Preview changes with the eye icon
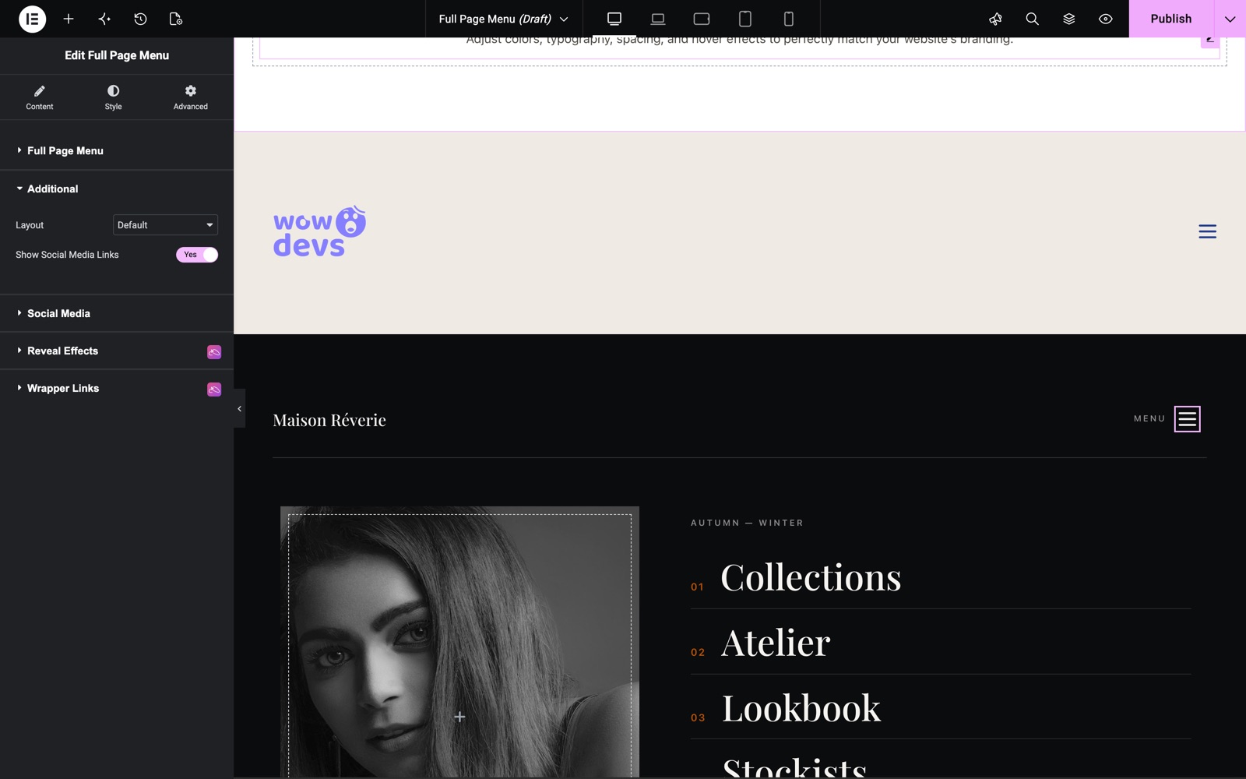The width and height of the screenshot is (1246, 779). pyautogui.click(x=1105, y=19)
